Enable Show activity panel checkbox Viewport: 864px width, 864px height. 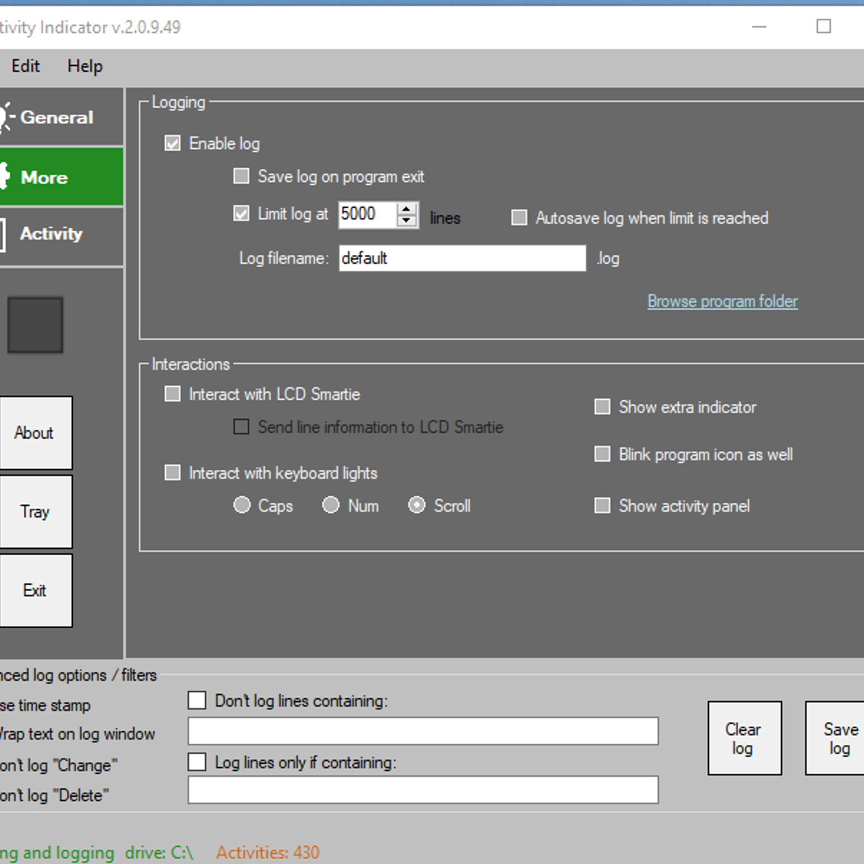[x=602, y=506]
